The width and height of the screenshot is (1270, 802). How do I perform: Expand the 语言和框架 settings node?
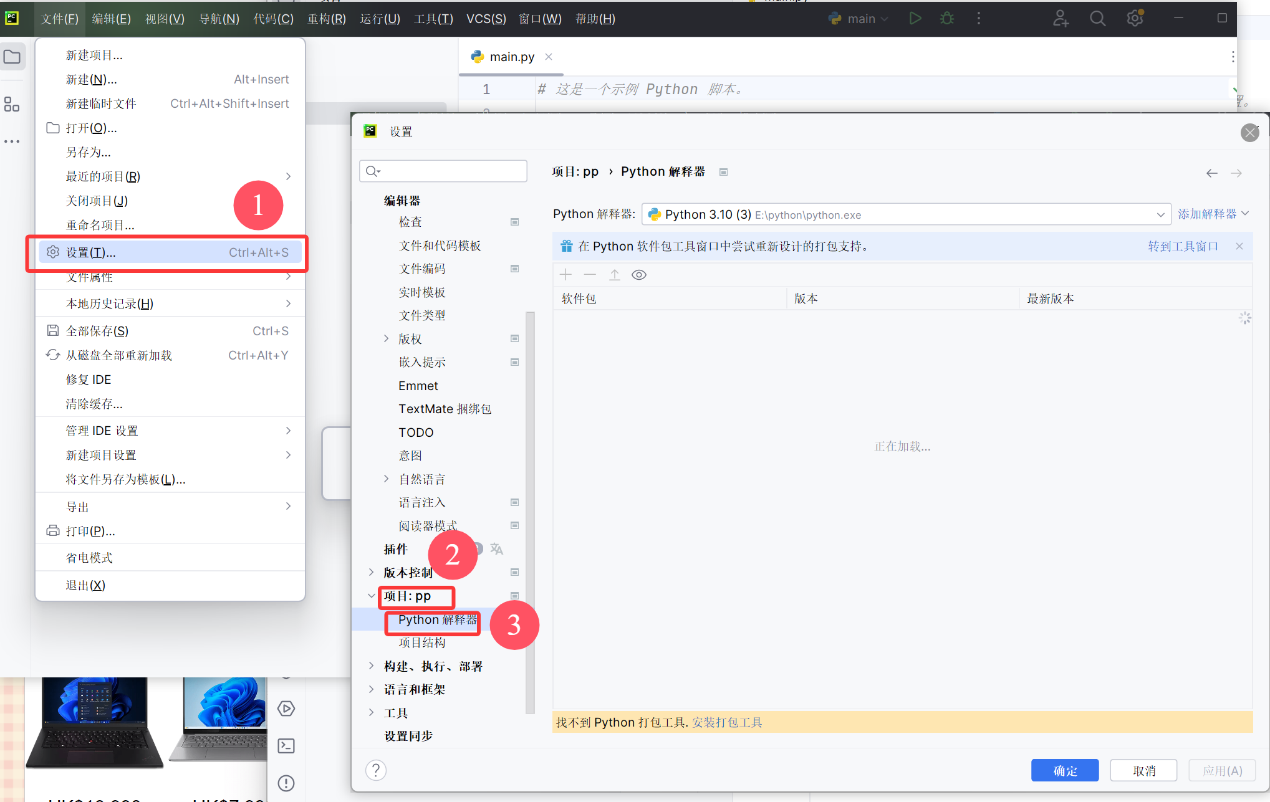click(372, 689)
